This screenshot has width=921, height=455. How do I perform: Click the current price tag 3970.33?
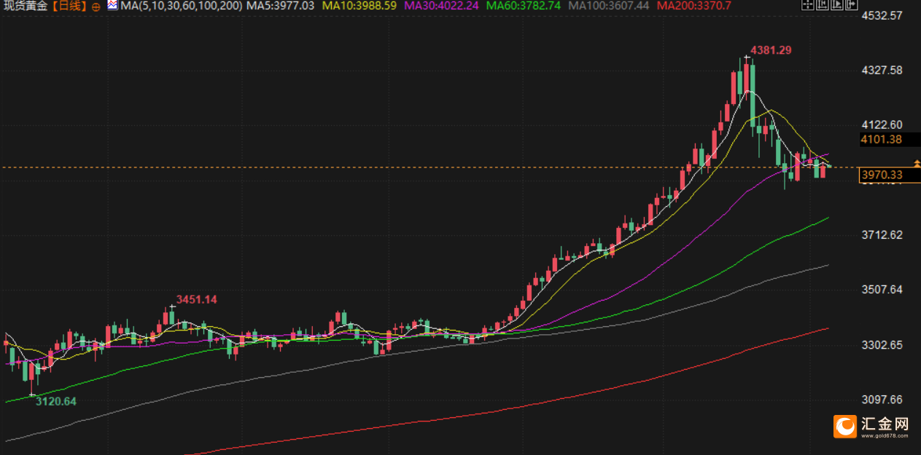[881, 175]
